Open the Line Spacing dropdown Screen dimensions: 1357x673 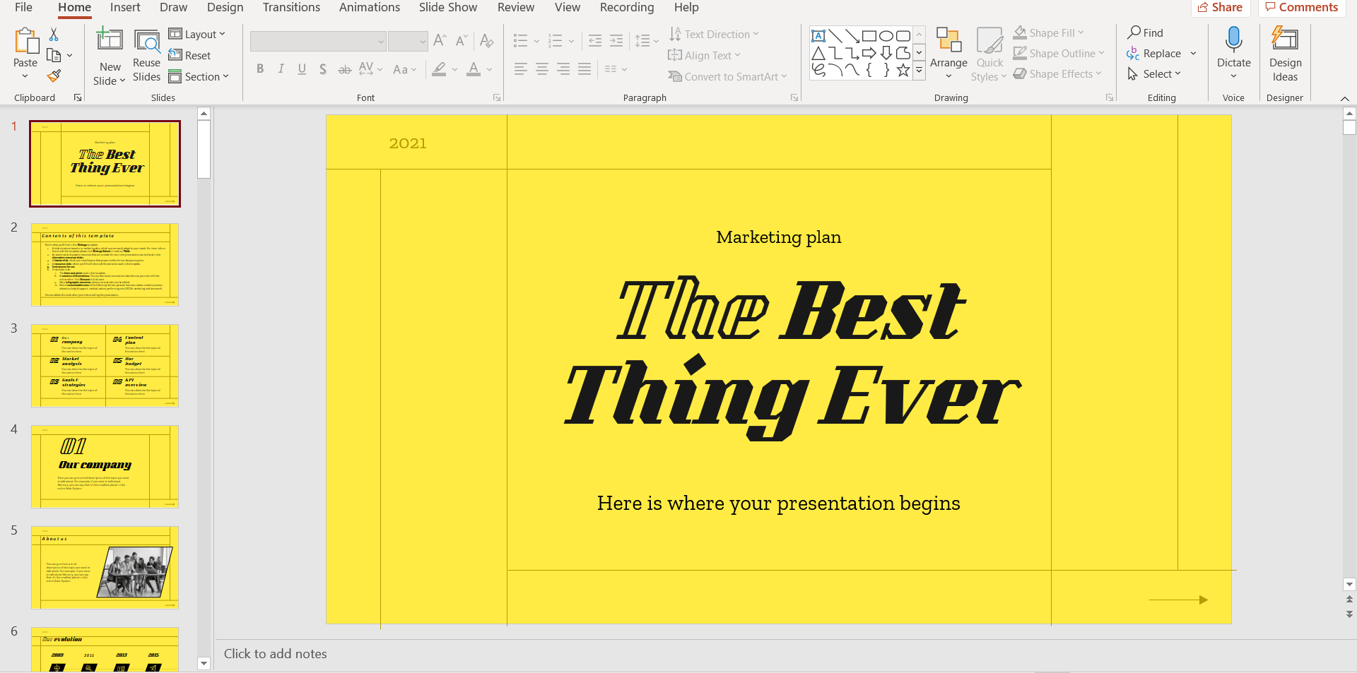(x=646, y=41)
